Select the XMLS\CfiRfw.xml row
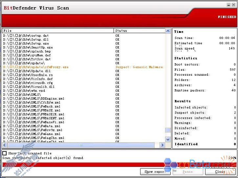Image resolution: width=238 pixels, height=178 pixels. (x=84, y=103)
